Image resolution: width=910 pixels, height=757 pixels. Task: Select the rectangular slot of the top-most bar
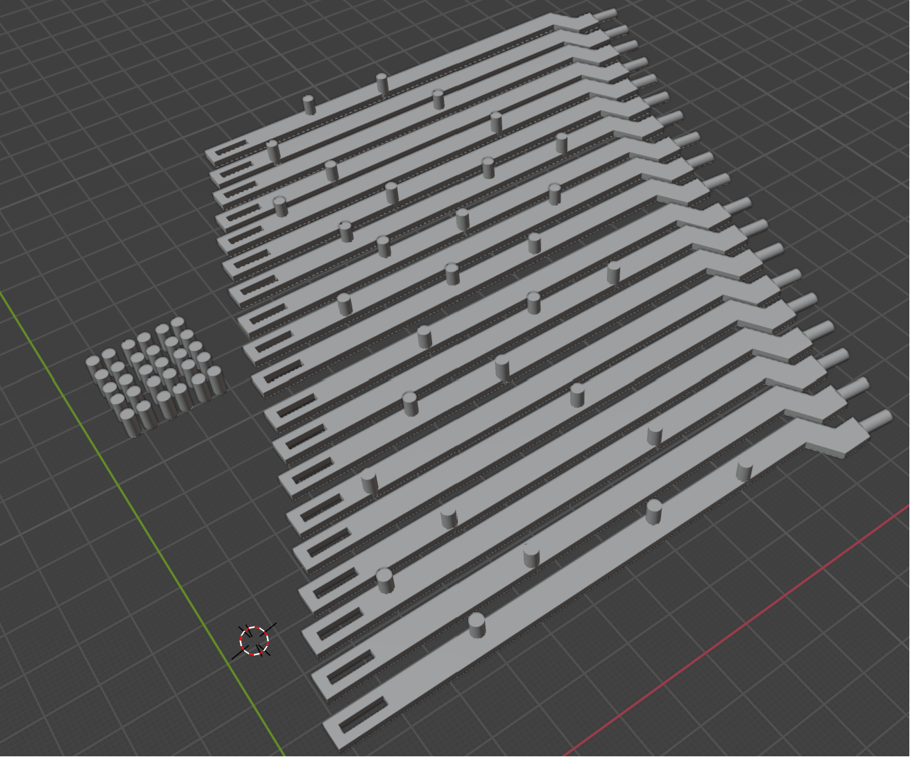click(232, 148)
